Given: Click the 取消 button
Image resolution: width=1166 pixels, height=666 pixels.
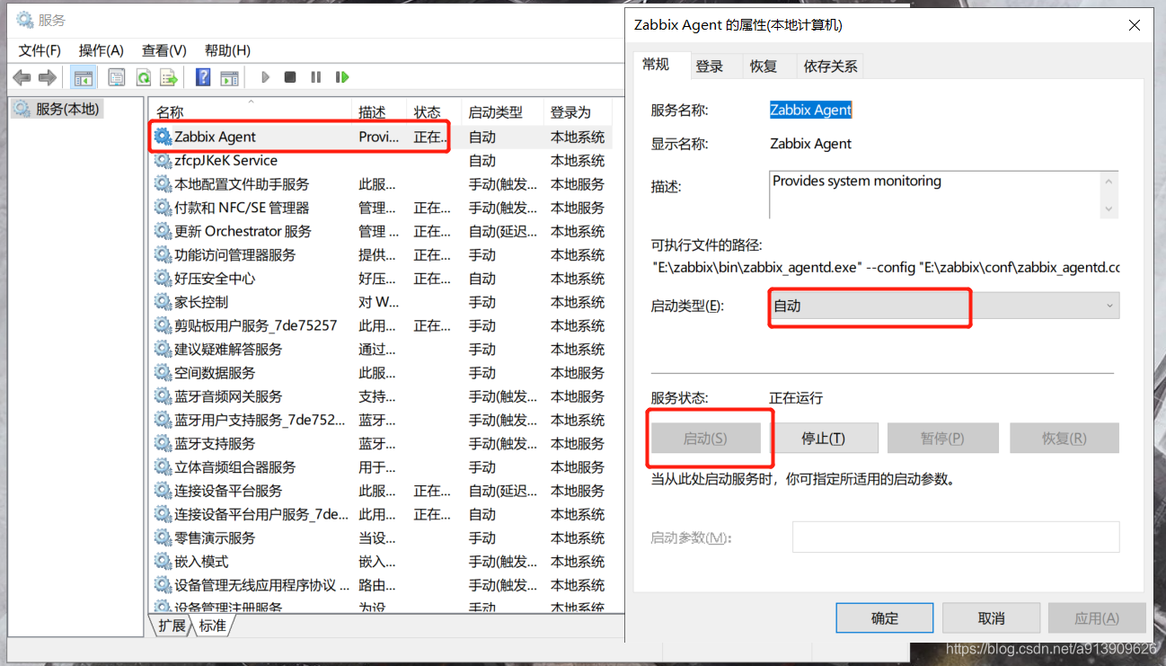Looking at the screenshot, I should point(992,618).
